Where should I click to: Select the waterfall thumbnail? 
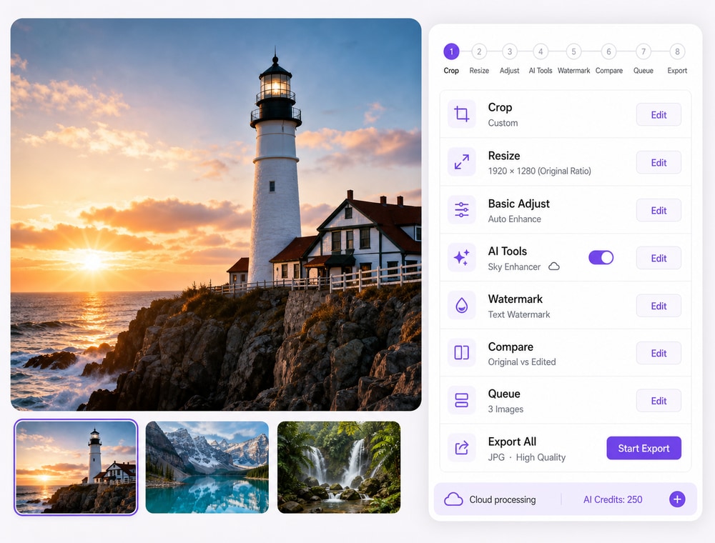click(339, 467)
